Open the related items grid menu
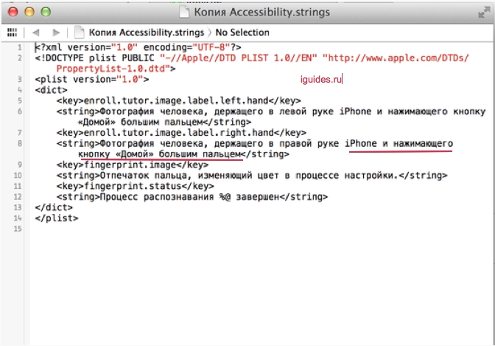Screen dimensions: 495x346 (11, 32)
